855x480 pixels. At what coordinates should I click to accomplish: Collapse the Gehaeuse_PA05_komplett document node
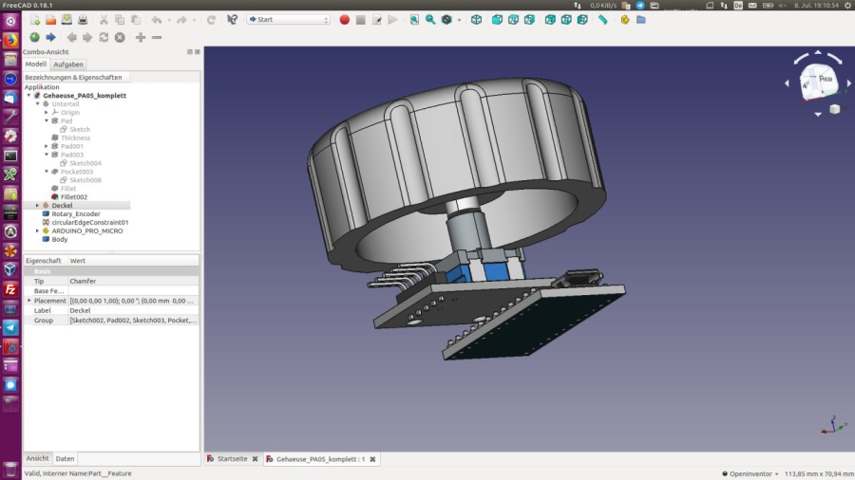(28, 95)
